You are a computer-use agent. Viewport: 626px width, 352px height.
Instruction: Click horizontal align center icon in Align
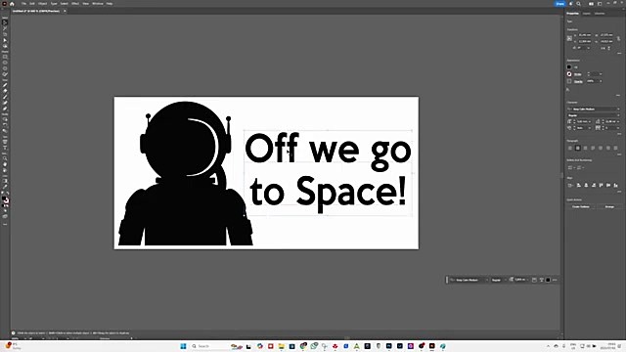point(586,185)
